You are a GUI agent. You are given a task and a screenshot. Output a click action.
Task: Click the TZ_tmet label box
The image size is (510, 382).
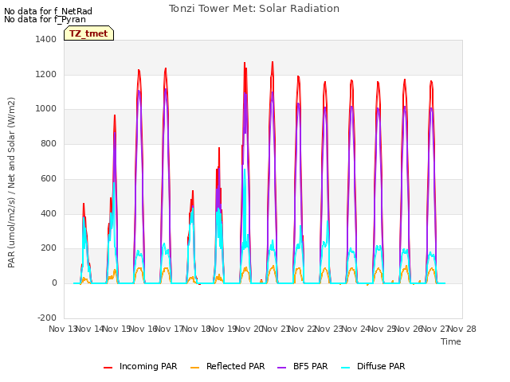point(88,33)
